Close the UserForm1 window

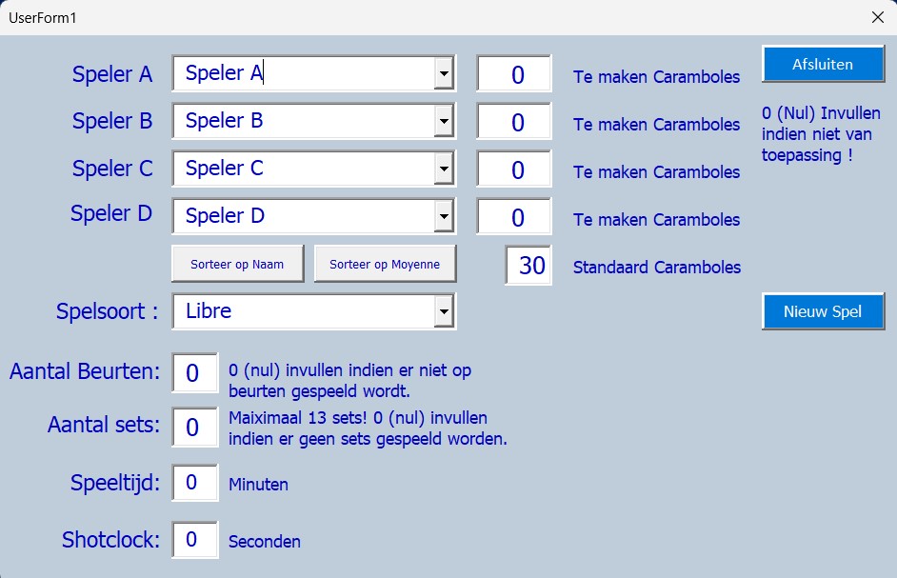pyautogui.click(x=878, y=17)
